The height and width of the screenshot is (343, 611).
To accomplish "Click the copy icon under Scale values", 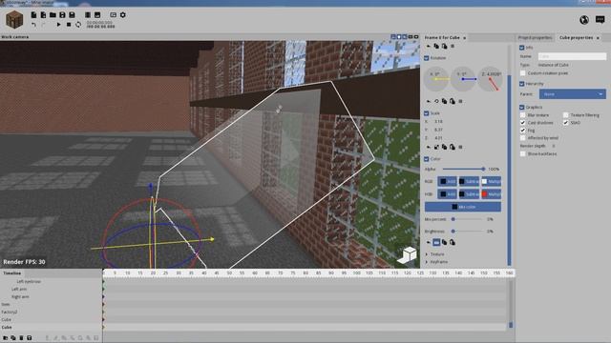I will point(444,147).
